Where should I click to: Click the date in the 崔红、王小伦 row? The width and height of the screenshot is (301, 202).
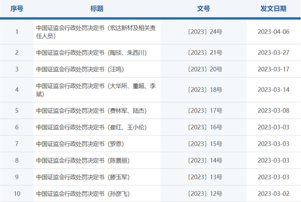(x=274, y=128)
